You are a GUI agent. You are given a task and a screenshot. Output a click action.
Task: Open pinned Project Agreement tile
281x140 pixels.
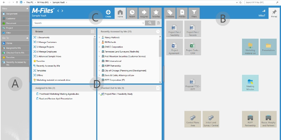click(x=174, y=47)
